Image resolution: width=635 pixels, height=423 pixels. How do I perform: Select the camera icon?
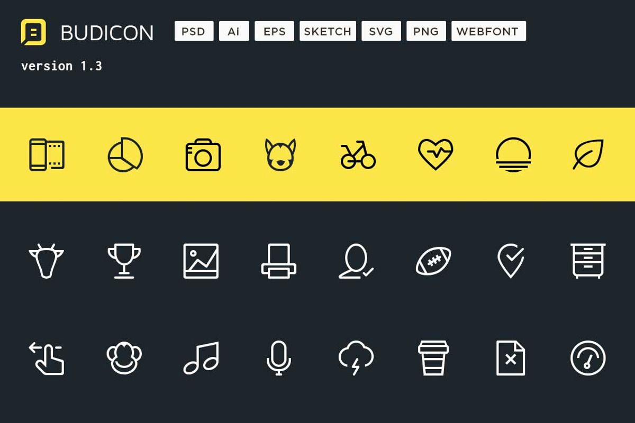(x=203, y=155)
